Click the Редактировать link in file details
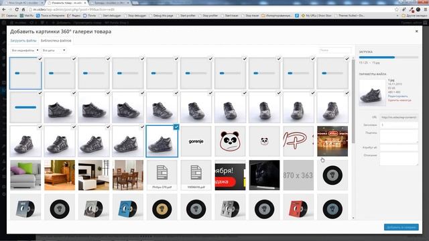Screen dimensions: 429x241 click(397, 96)
